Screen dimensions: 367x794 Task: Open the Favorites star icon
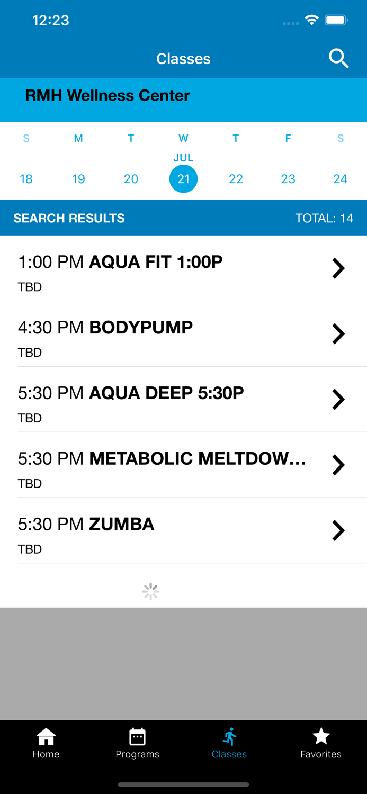point(321,736)
